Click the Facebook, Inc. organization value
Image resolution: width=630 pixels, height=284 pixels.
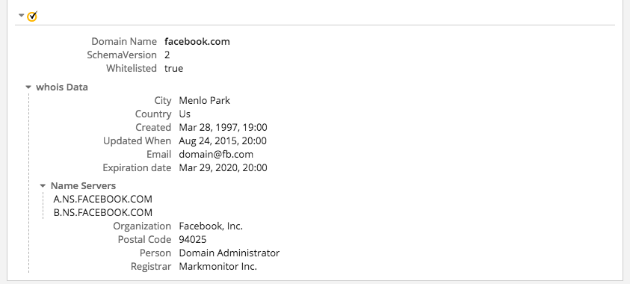coord(211,226)
